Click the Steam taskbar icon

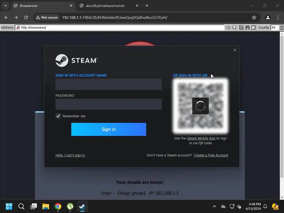pyautogui.click(x=82, y=206)
